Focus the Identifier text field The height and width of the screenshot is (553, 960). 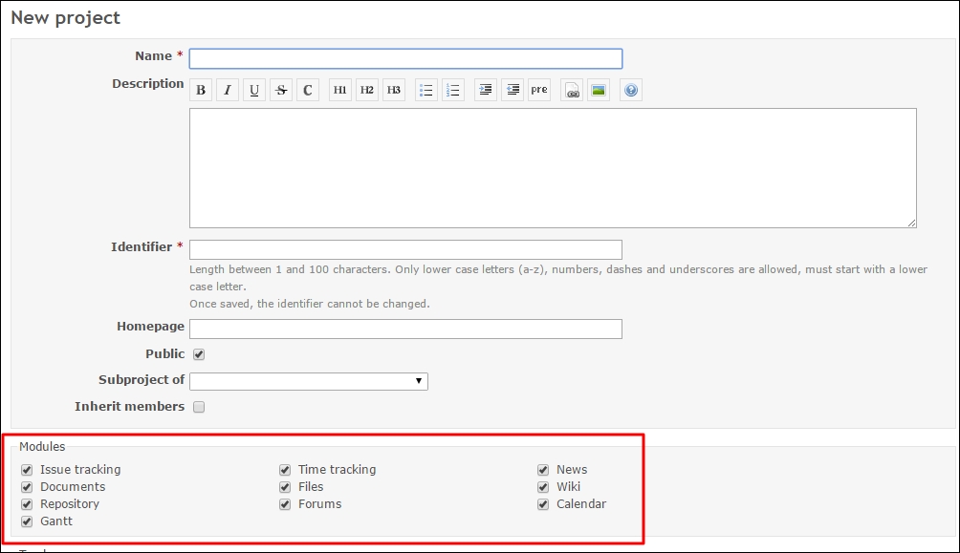point(405,249)
